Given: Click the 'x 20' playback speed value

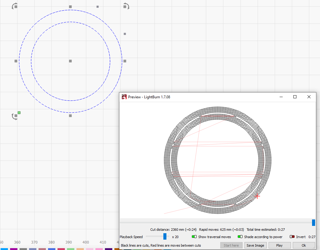Looking at the screenshot, I should [x=175, y=237].
